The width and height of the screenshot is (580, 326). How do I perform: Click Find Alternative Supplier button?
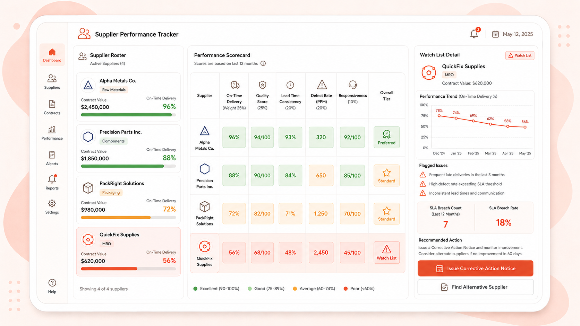click(x=475, y=287)
